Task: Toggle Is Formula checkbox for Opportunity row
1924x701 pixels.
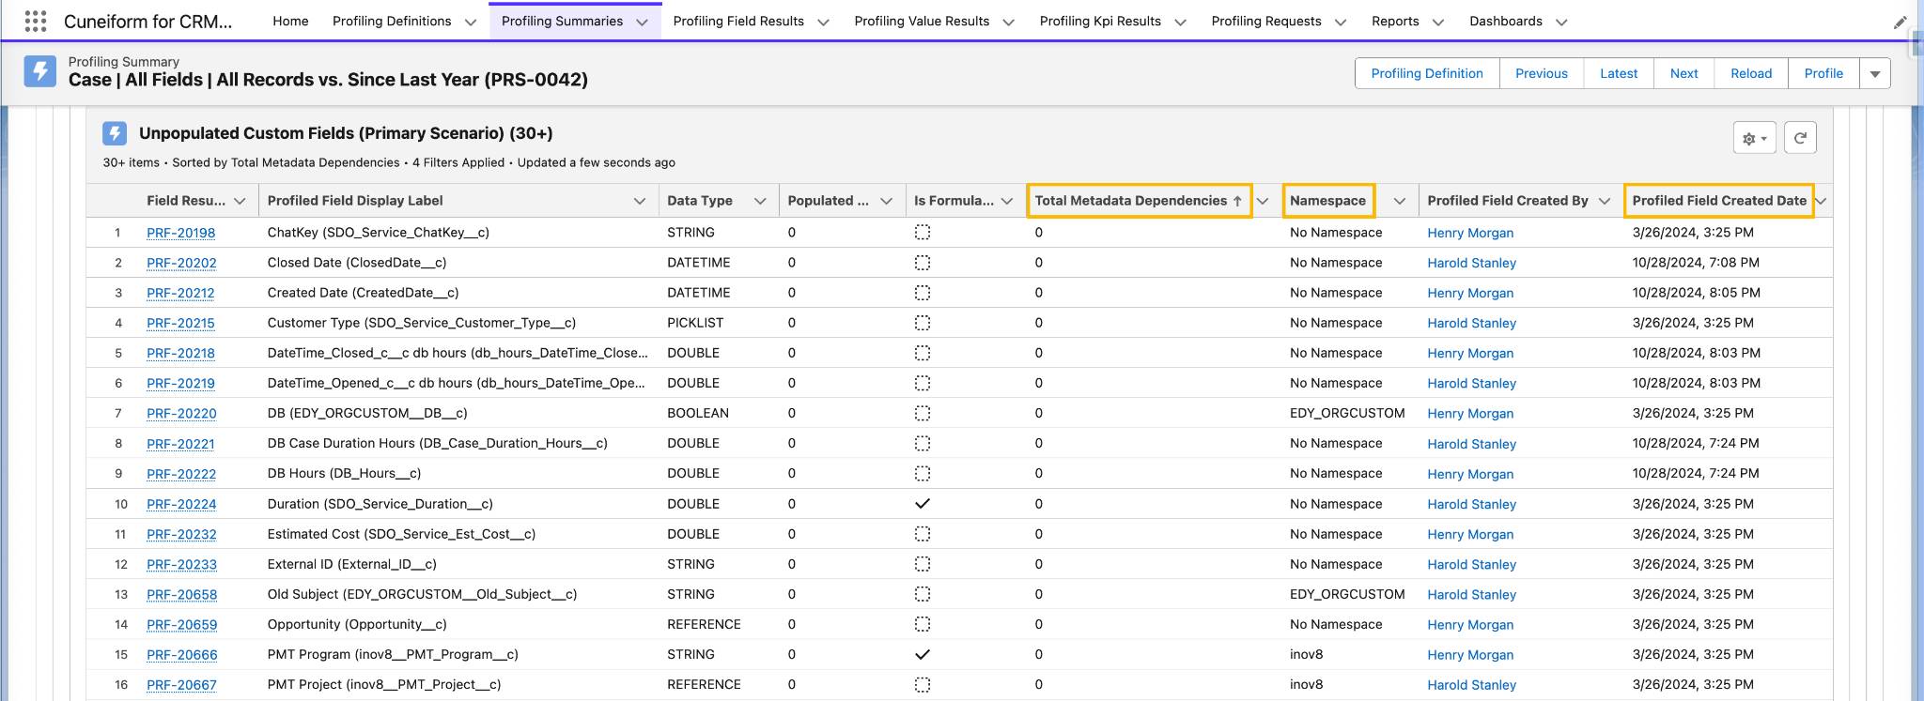Action: pos(923,624)
